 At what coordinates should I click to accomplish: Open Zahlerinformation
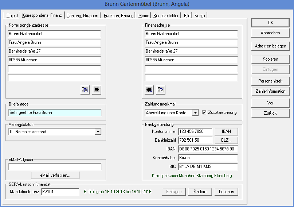point(270,91)
